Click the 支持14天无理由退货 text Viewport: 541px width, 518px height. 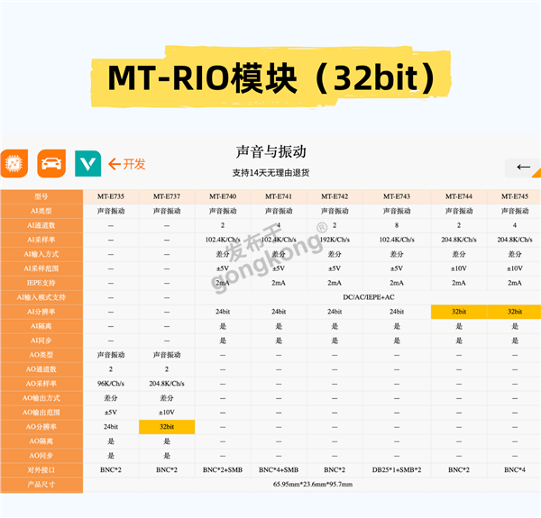coord(271,172)
